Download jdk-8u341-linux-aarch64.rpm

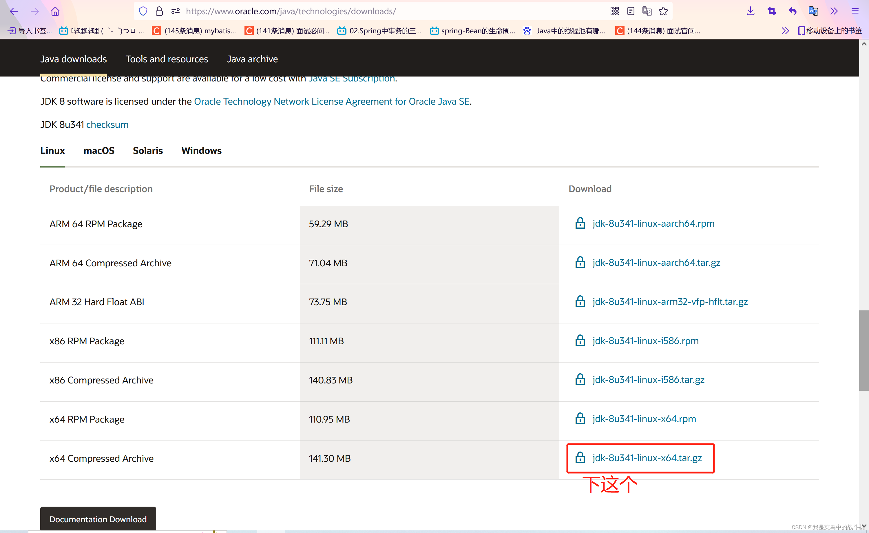click(x=653, y=223)
